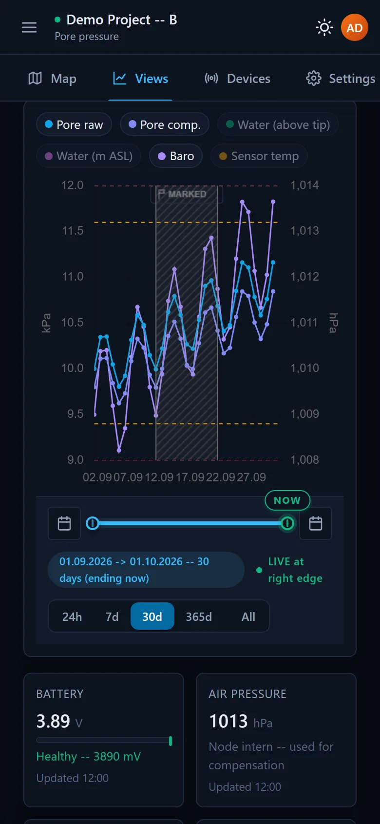Viewport: 380px width, 824px height.
Task: Toggle the Pore raw series chip
Action: click(74, 124)
